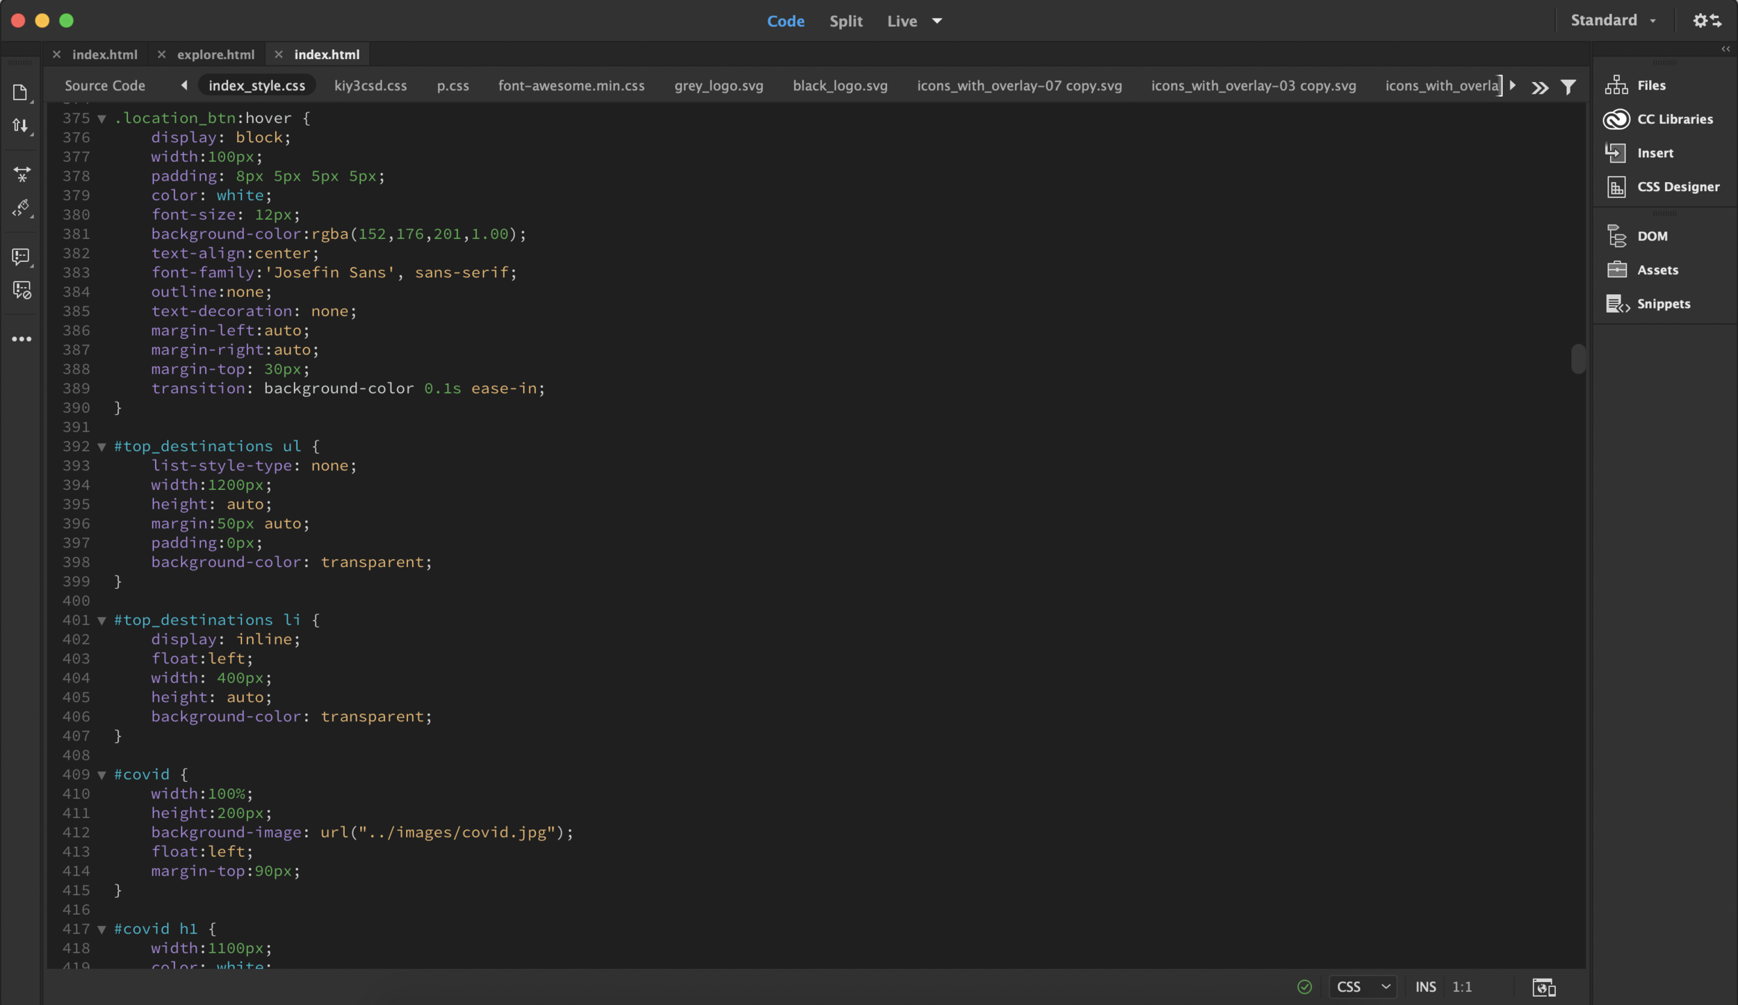Collapse the .location_btn:hover rule on line 375
Image resolution: width=1738 pixels, height=1005 pixels.
click(x=102, y=119)
